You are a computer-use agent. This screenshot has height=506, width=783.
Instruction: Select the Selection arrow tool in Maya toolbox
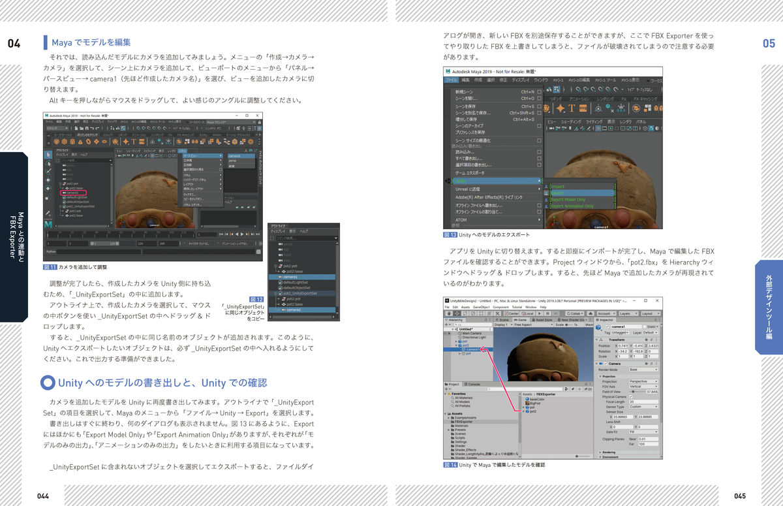pos(48,155)
